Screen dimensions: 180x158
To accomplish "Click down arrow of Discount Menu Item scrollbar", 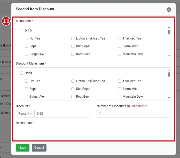I will [169, 98].
